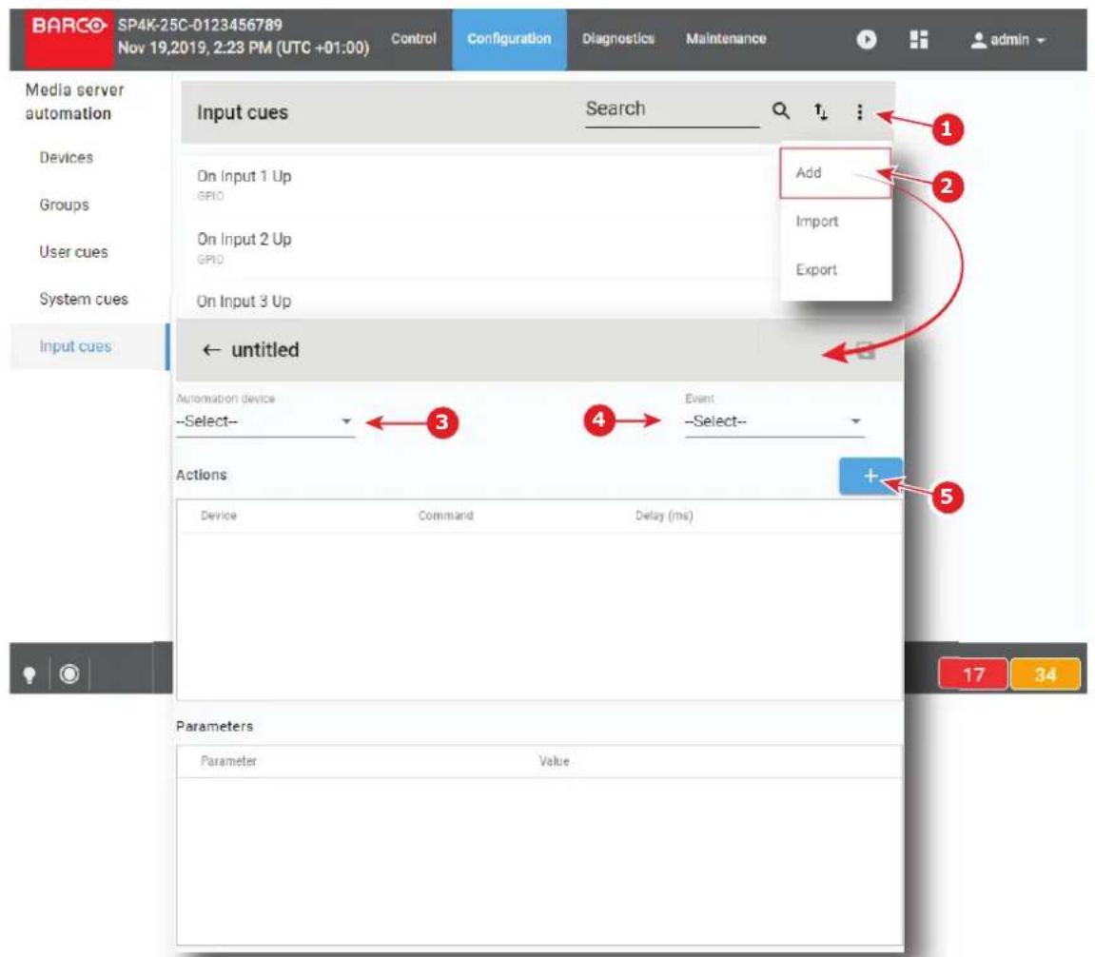Click the Value column header
Viewport: 1095px width, 957px height.
(555, 761)
